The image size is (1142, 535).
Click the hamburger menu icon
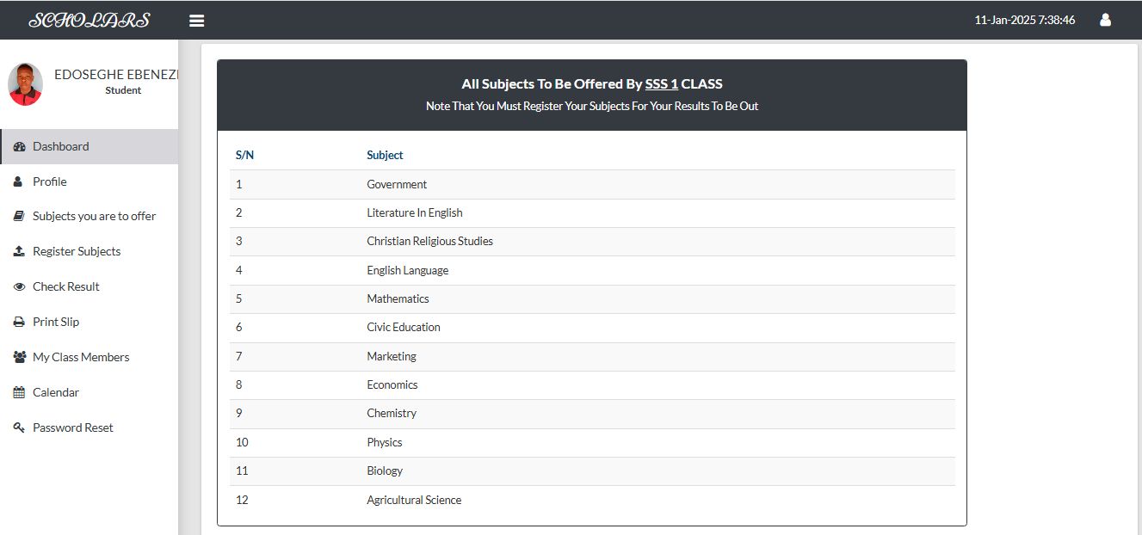pos(197,21)
